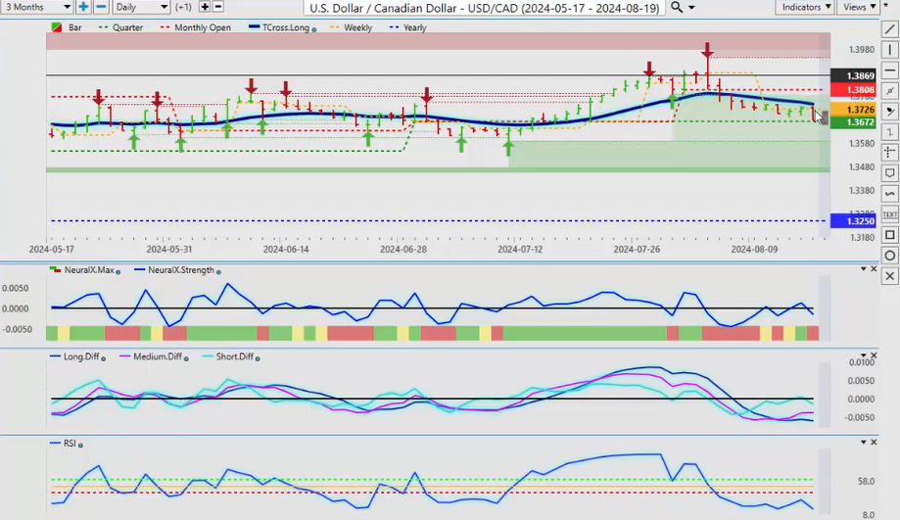Select the horizontal line drawing tool
Image resolution: width=900 pixels, height=520 pixels.
pyautogui.click(x=889, y=71)
